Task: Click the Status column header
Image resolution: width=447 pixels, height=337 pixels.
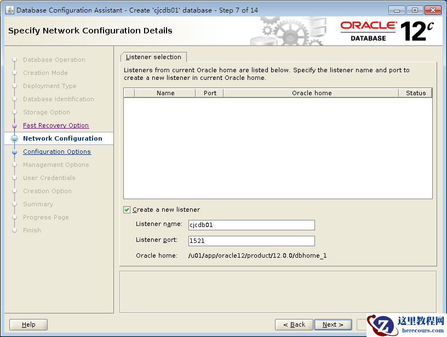Action: click(415, 93)
